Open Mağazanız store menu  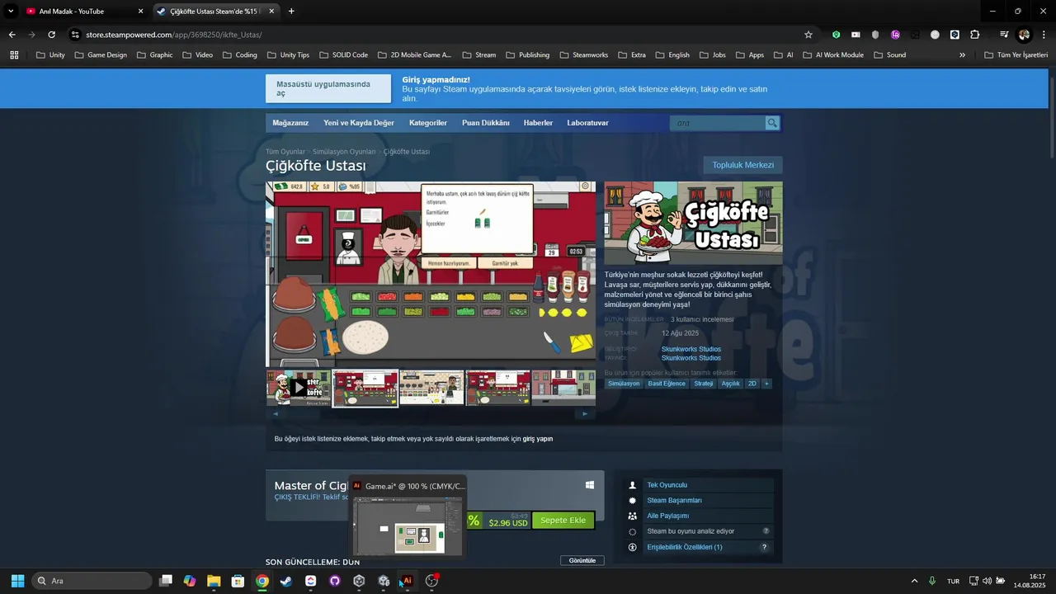coord(290,123)
